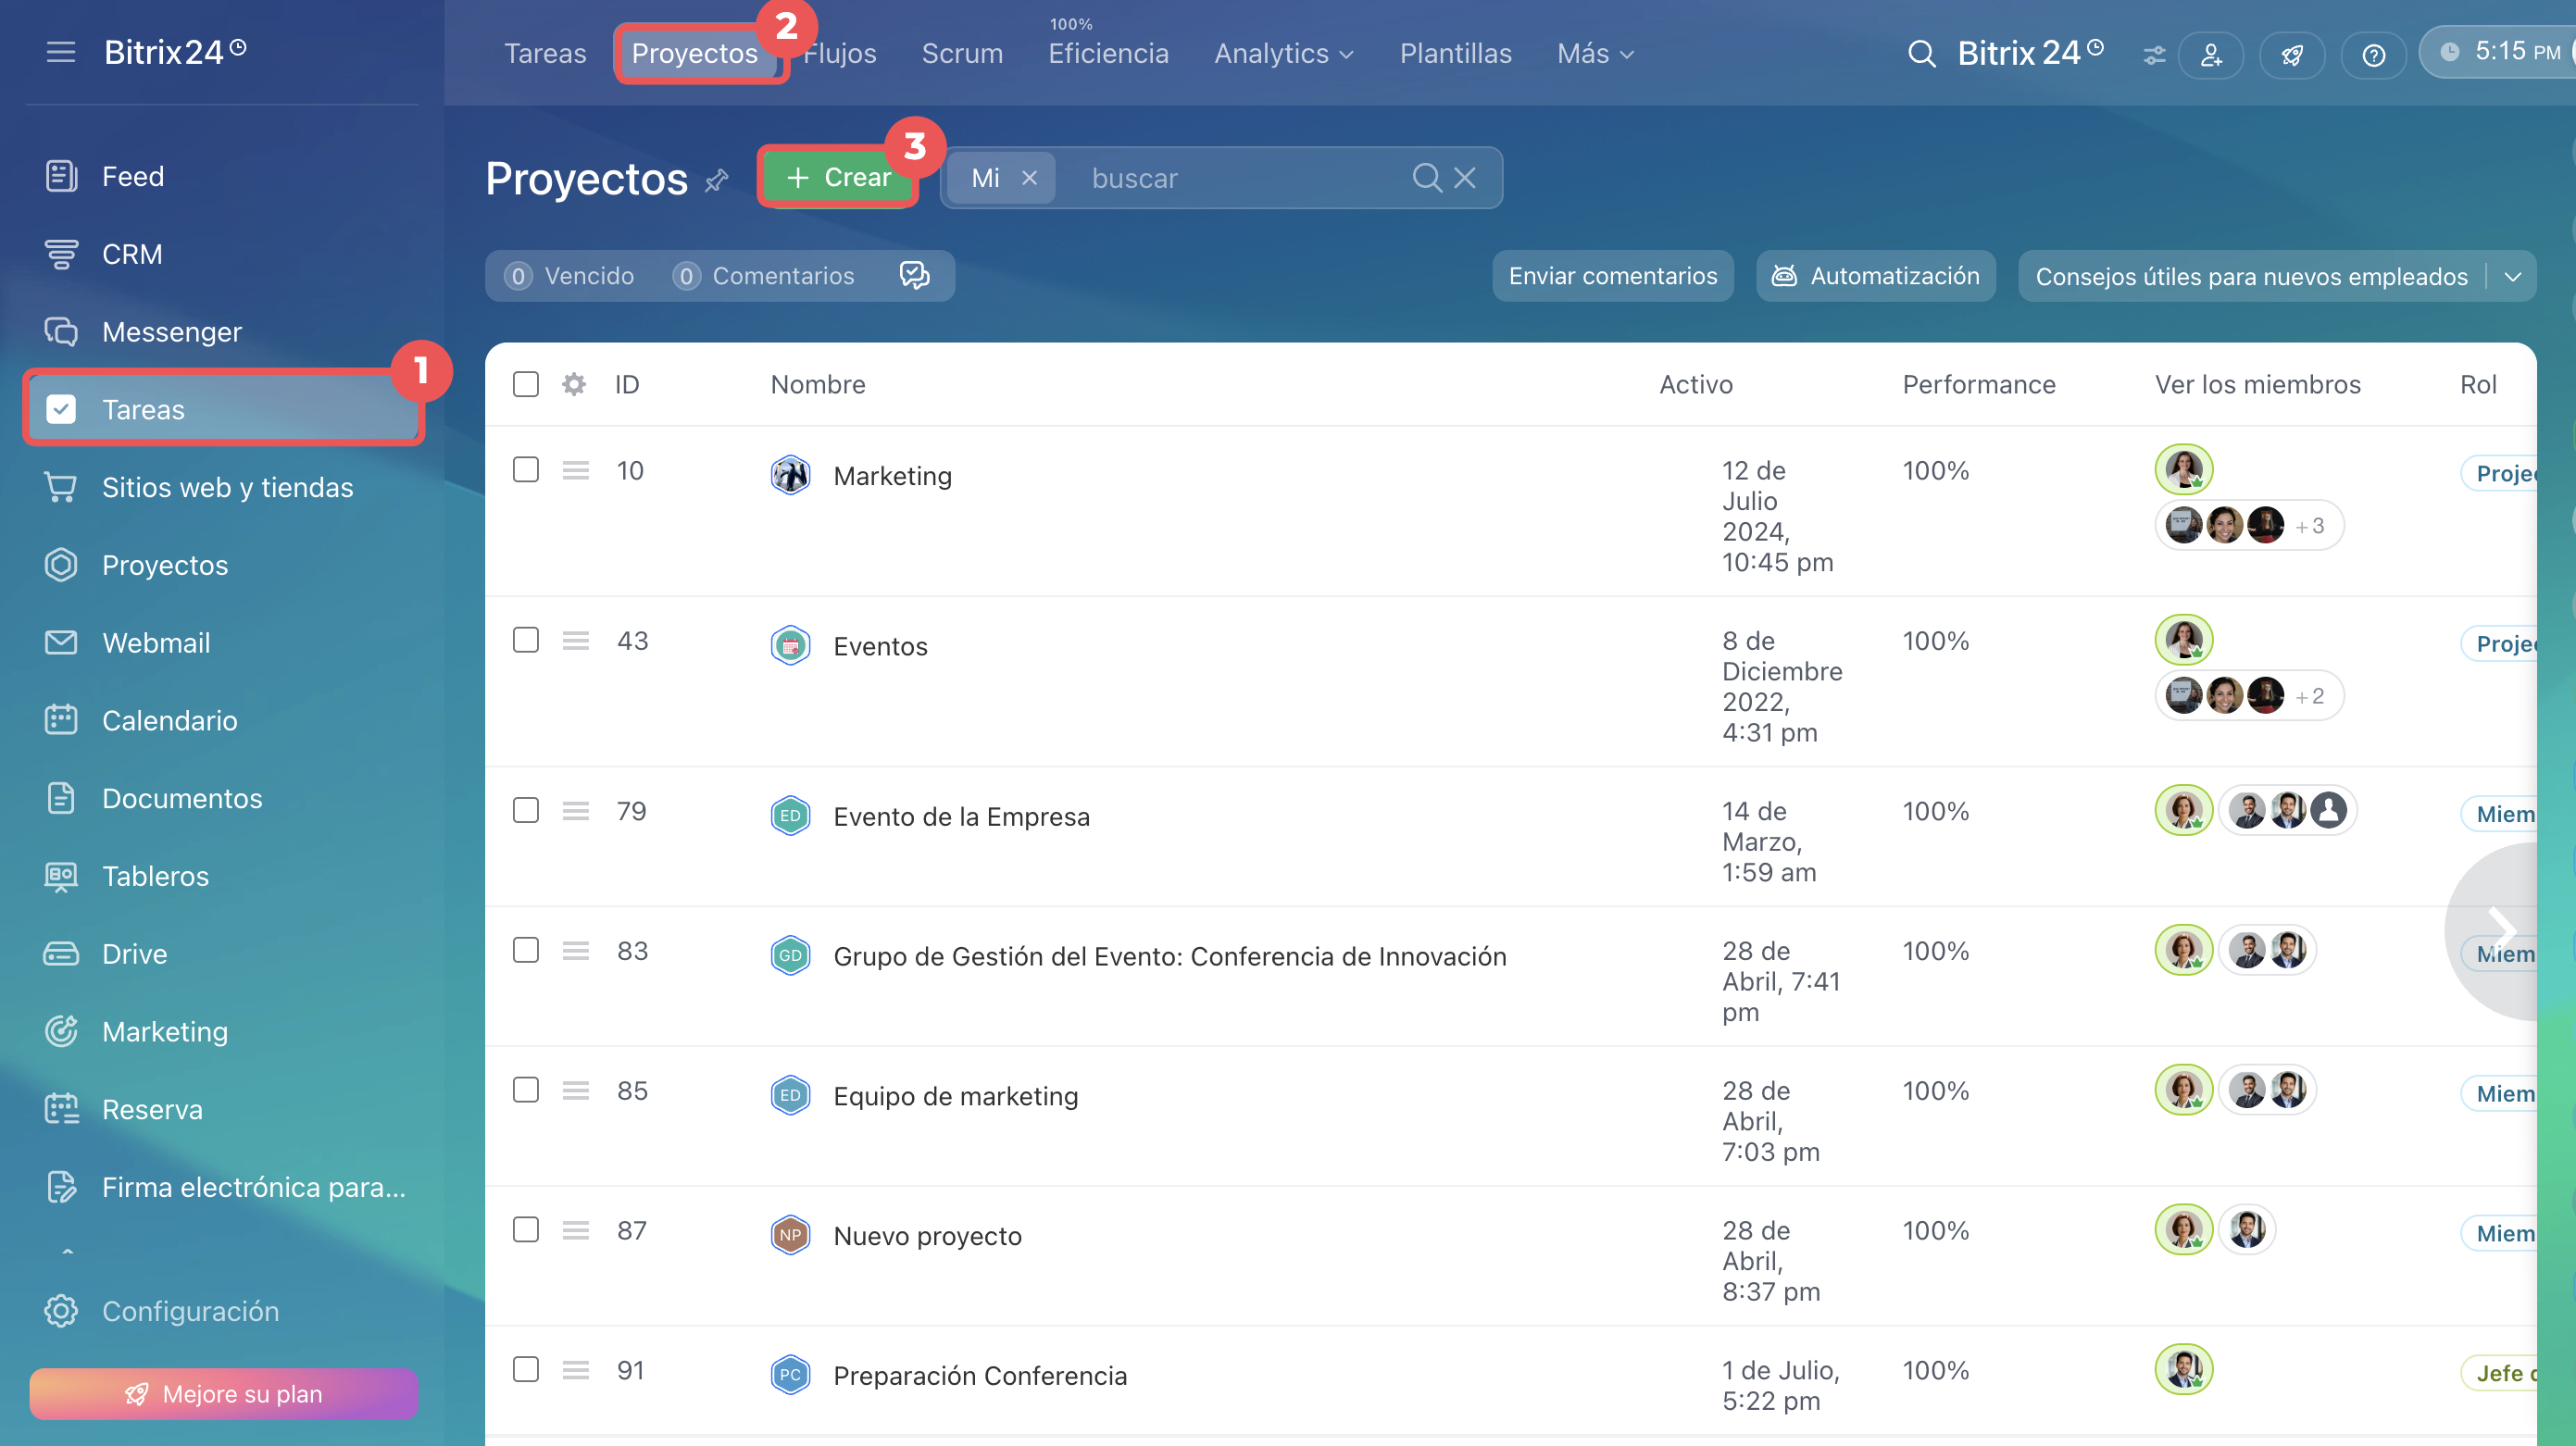Image resolution: width=2576 pixels, height=1446 pixels.
Task: Sort by the Performance column header
Action: 1978,384
